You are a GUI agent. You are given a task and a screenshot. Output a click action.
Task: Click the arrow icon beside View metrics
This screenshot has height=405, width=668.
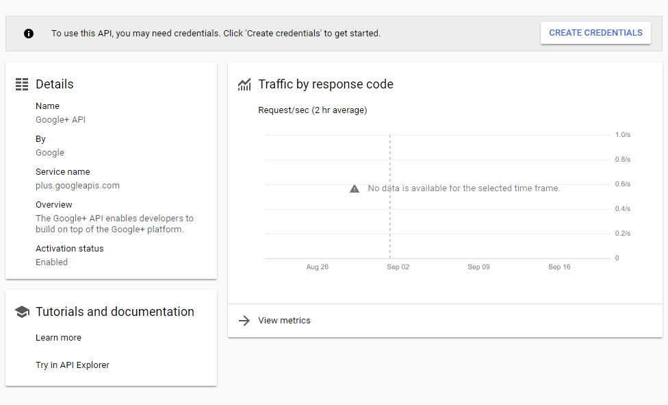tap(244, 321)
